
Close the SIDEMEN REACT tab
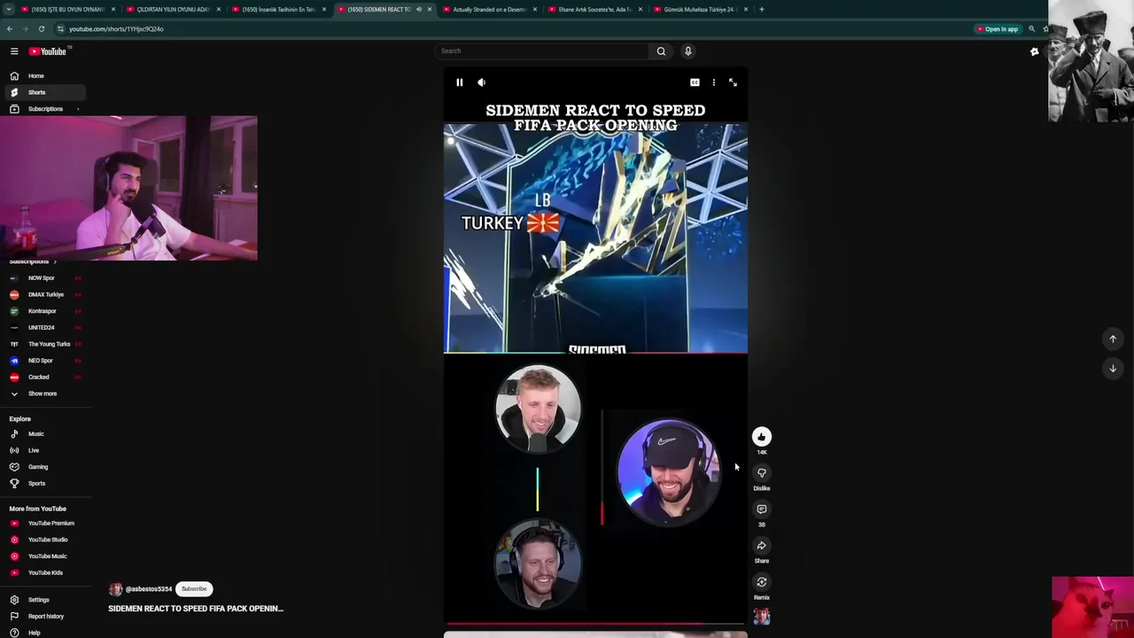point(430,10)
